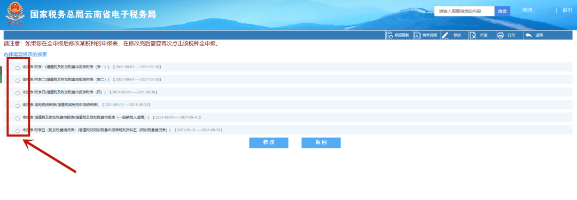577x200 pixels.
Task: Click the pencil 修改 icon in the toolbar
Action: pyautogui.click(x=445, y=35)
